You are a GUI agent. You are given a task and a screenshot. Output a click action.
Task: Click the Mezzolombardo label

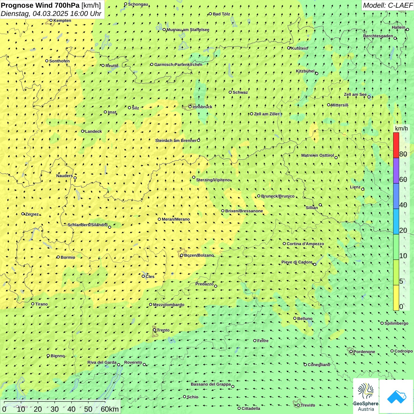[169, 305]
